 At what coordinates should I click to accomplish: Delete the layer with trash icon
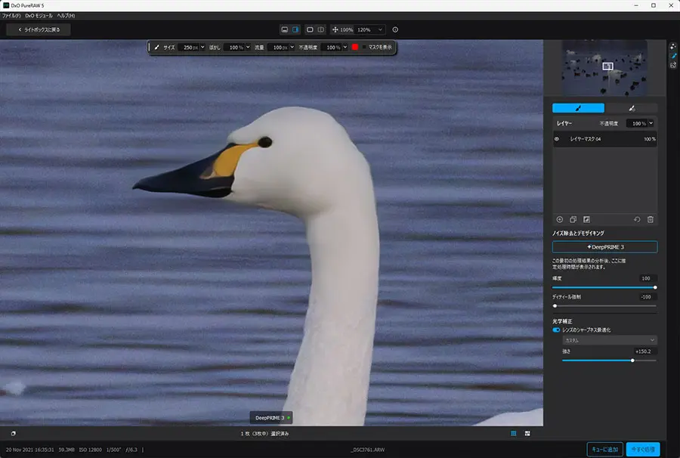pos(650,219)
